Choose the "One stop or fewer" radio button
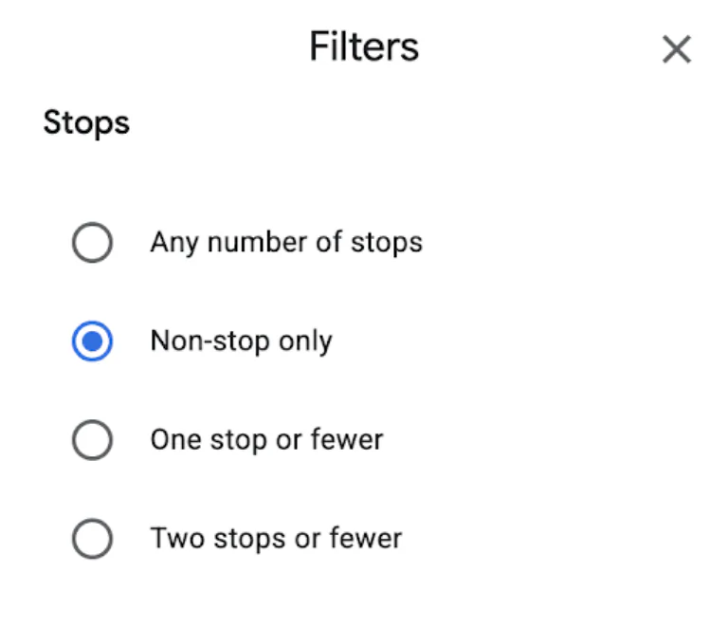Viewport: 728px width, 627px height. click(x=92, y=440)
